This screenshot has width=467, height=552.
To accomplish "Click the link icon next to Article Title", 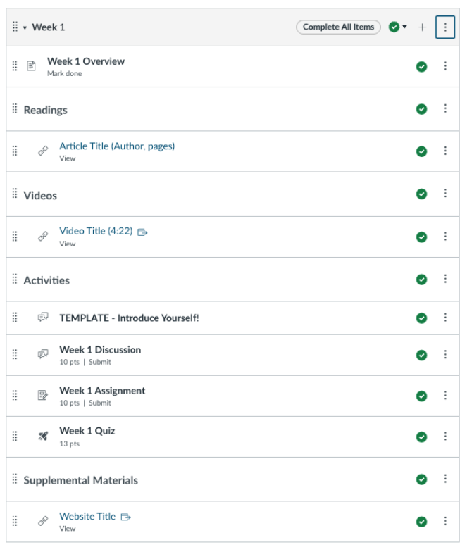I will click(x=43, y=151).
